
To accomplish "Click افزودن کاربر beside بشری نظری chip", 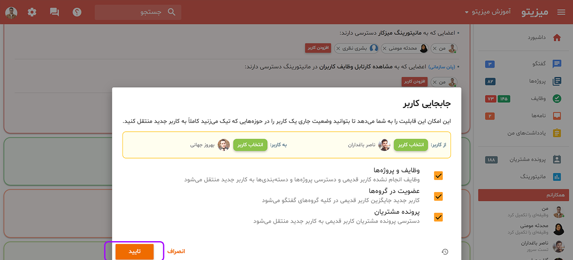I will pos(319,48).
